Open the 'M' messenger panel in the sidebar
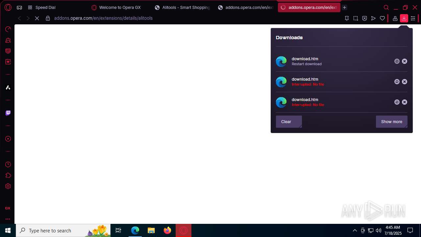This screenshot has width=421, height=237. (8, 62)
